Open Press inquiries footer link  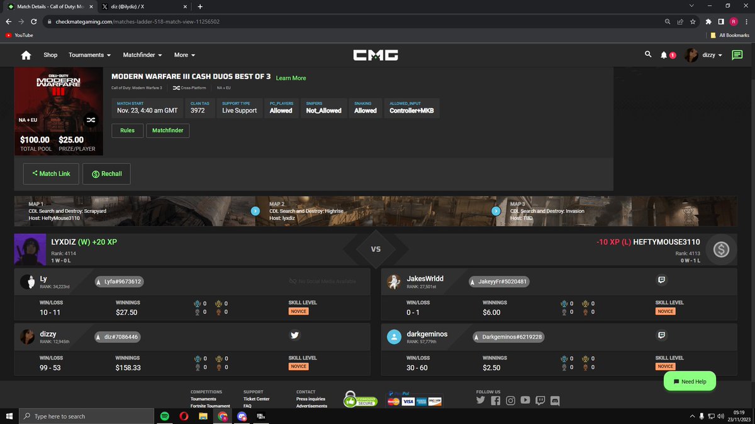[x=311, y=399]
